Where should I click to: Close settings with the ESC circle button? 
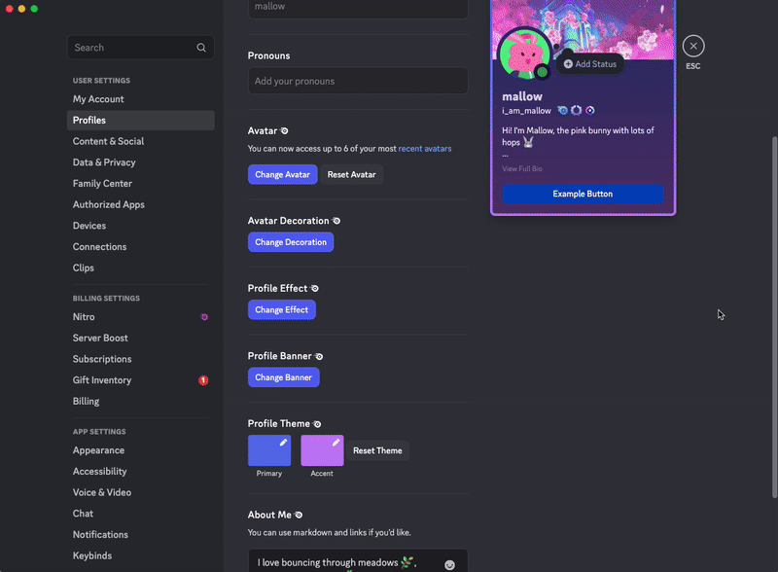tap(693, 46)
